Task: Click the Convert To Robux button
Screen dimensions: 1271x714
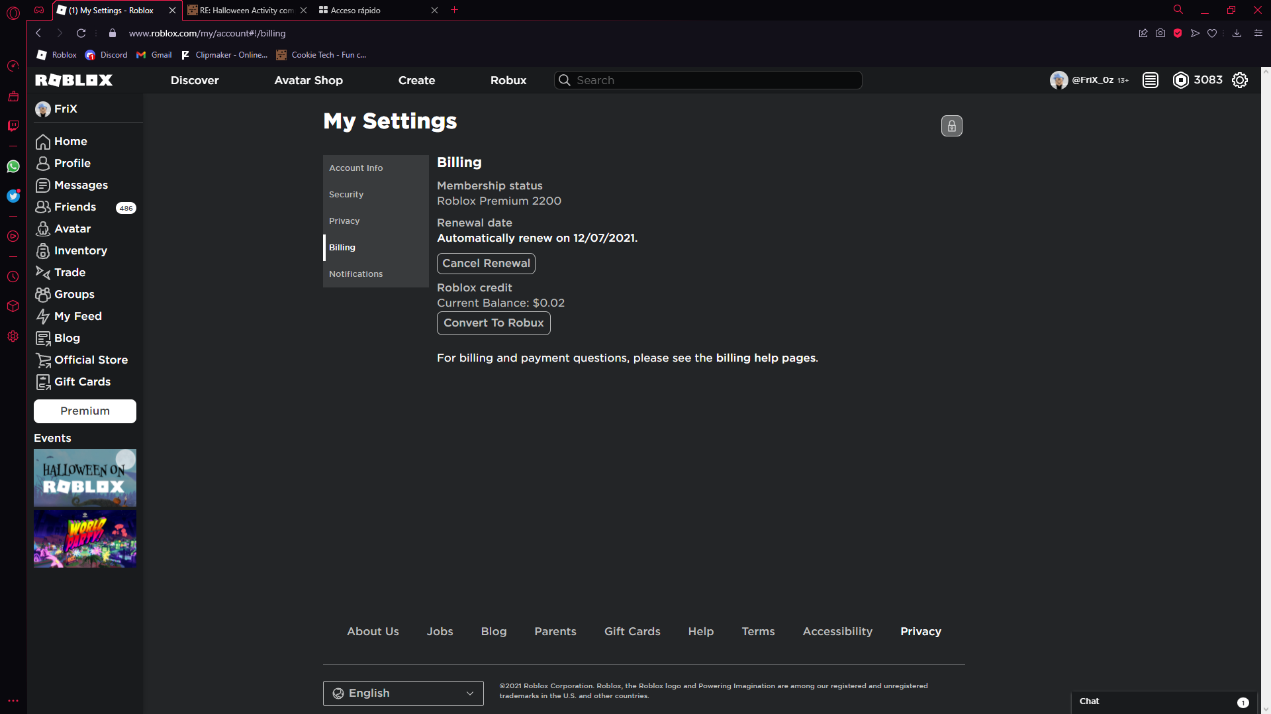Action: (x=493, y=323)
